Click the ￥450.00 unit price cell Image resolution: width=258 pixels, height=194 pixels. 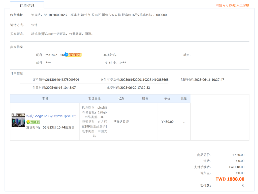pos(167,122)
